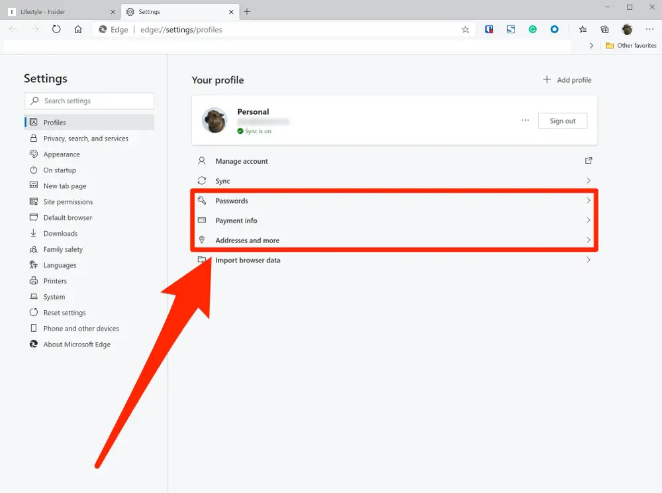
Task: Click the browser forward arrow
Action: (34, 29)
